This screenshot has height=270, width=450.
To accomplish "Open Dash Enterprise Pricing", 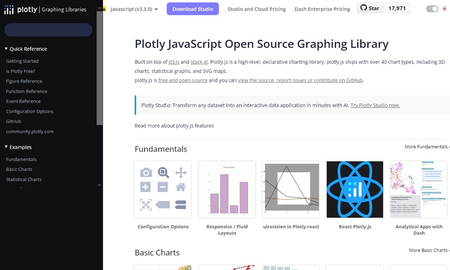I will pos(322,9).
